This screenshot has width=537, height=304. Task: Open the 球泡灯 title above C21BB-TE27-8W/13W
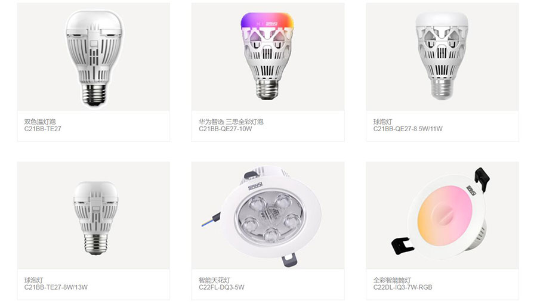point(33,280)
